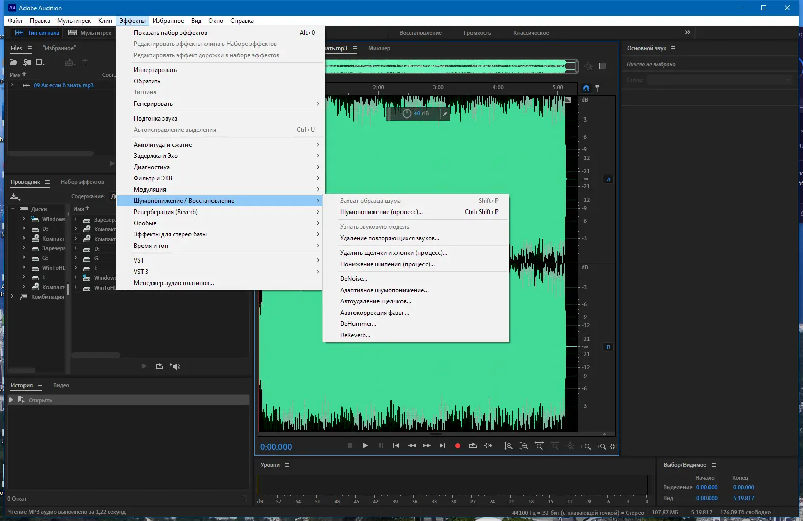Click the spectral display list icon
The image size is (803, 521).
click(603, 66)
